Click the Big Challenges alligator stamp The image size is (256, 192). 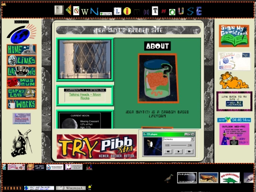230,178
